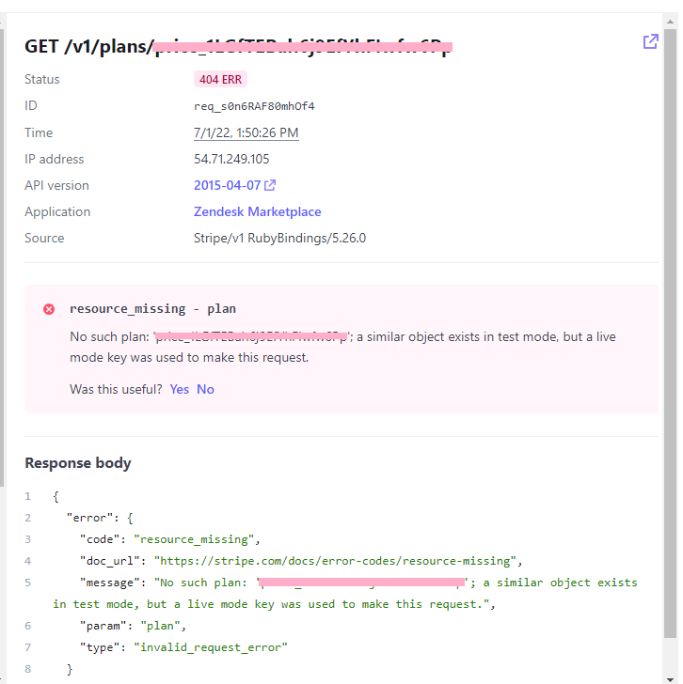Open request details in new window icon
The image size is (683, 684).
pos(650,41)
